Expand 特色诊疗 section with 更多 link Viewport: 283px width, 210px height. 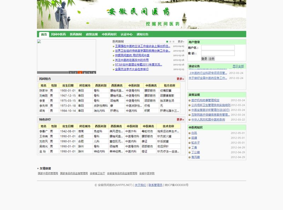[x=180, y=120]
